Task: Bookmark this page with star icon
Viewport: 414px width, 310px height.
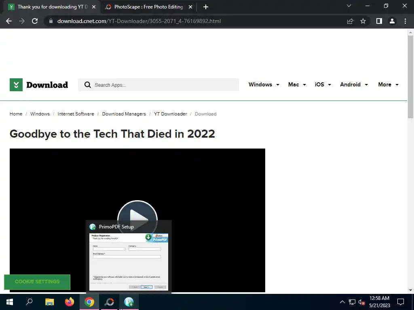Action: coord(363,21)
